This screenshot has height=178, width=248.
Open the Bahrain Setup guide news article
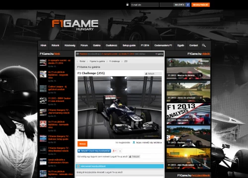coord(59,137)
